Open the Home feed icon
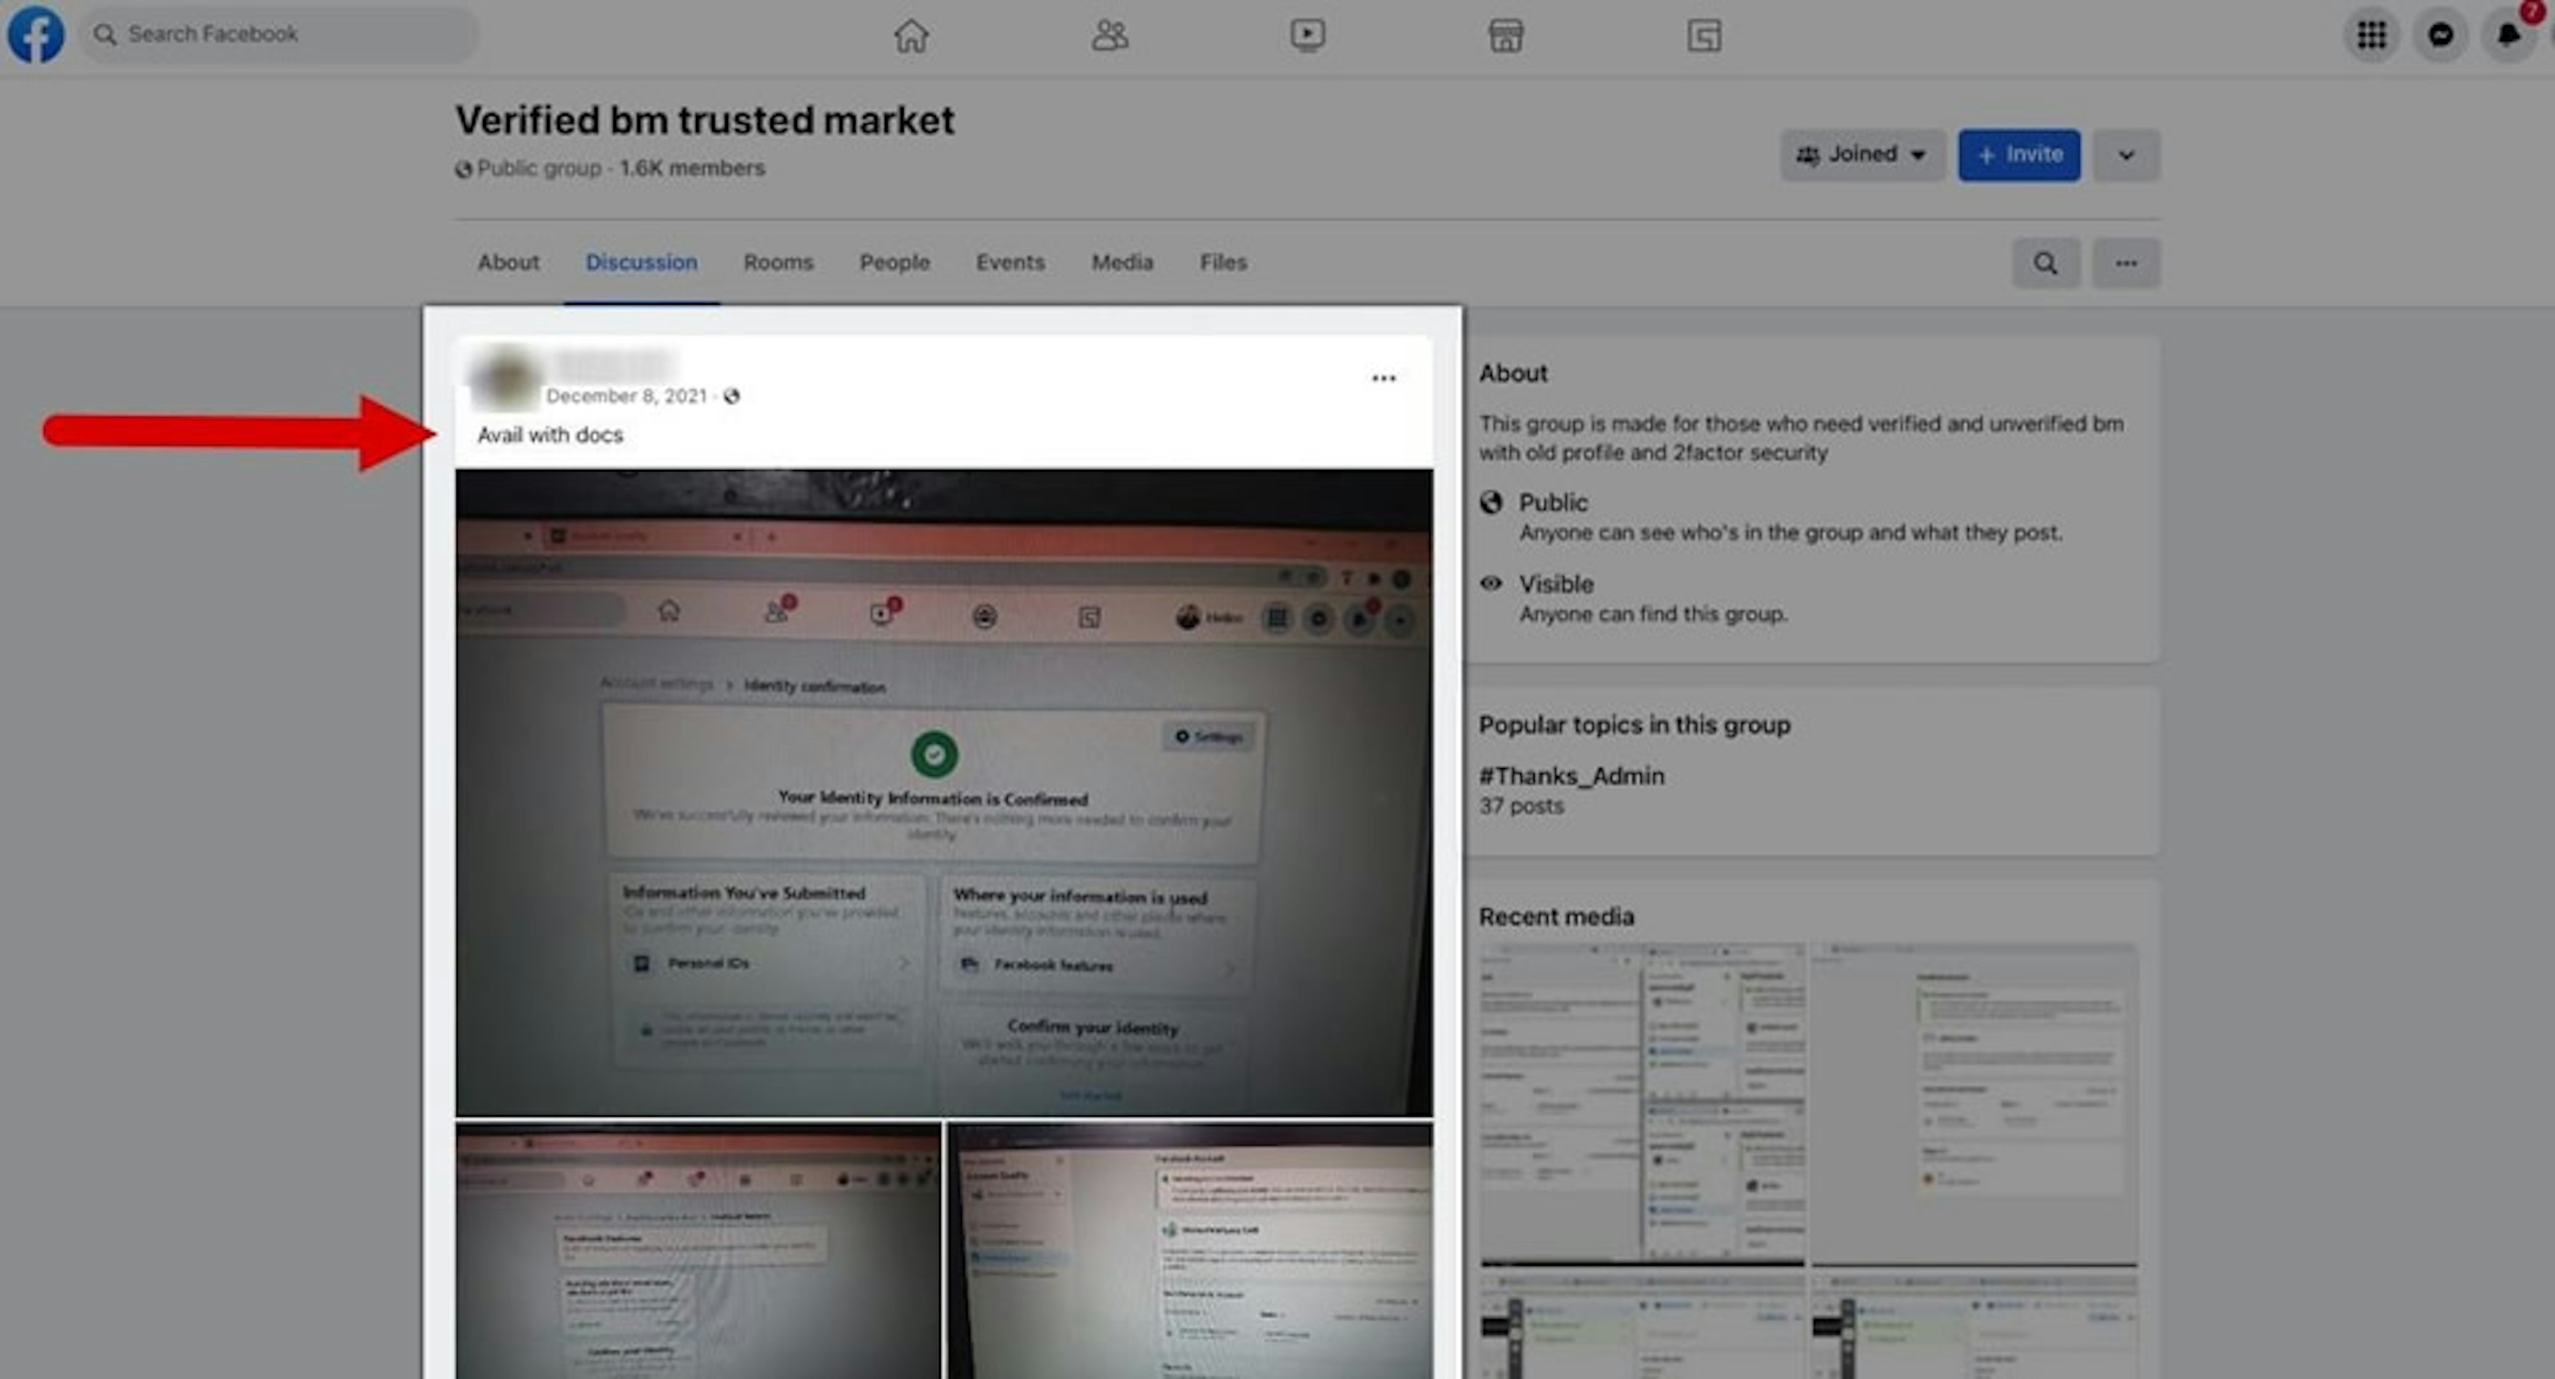Image resolution: width=2555 pixels, height=1379 pixels. click(x=910, y=36)
